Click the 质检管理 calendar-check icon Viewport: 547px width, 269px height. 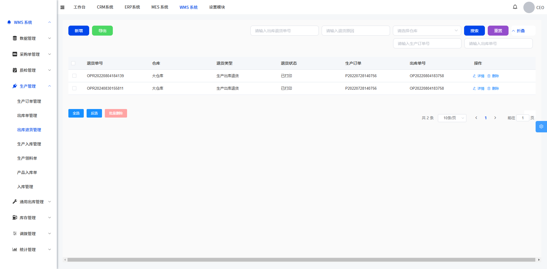coord(15,70)
